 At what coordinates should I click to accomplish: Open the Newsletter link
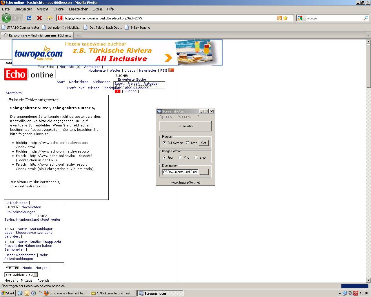(148, 70)
